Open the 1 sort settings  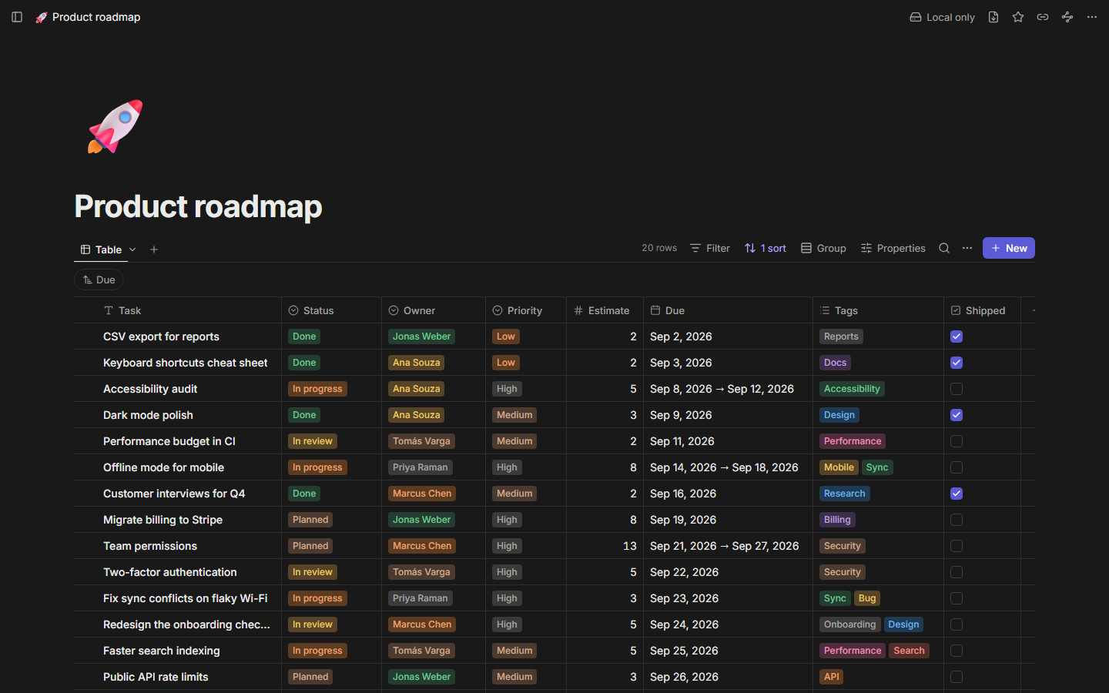(x=766, y=248)
